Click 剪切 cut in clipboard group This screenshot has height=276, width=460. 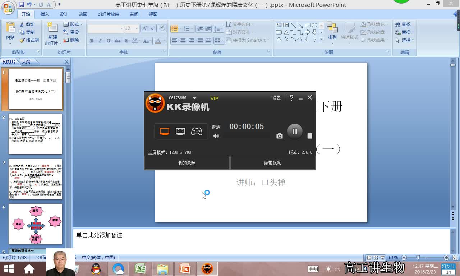[27, 24]
